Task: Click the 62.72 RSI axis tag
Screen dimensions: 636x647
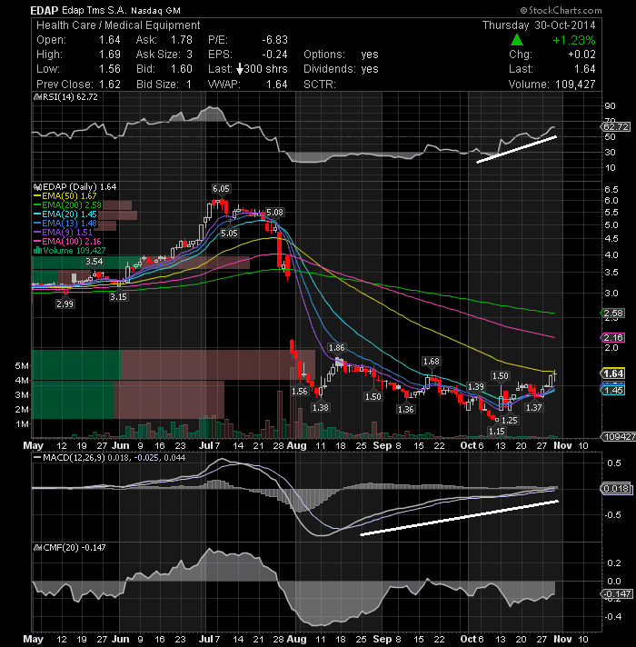Action: pos(616,126)
